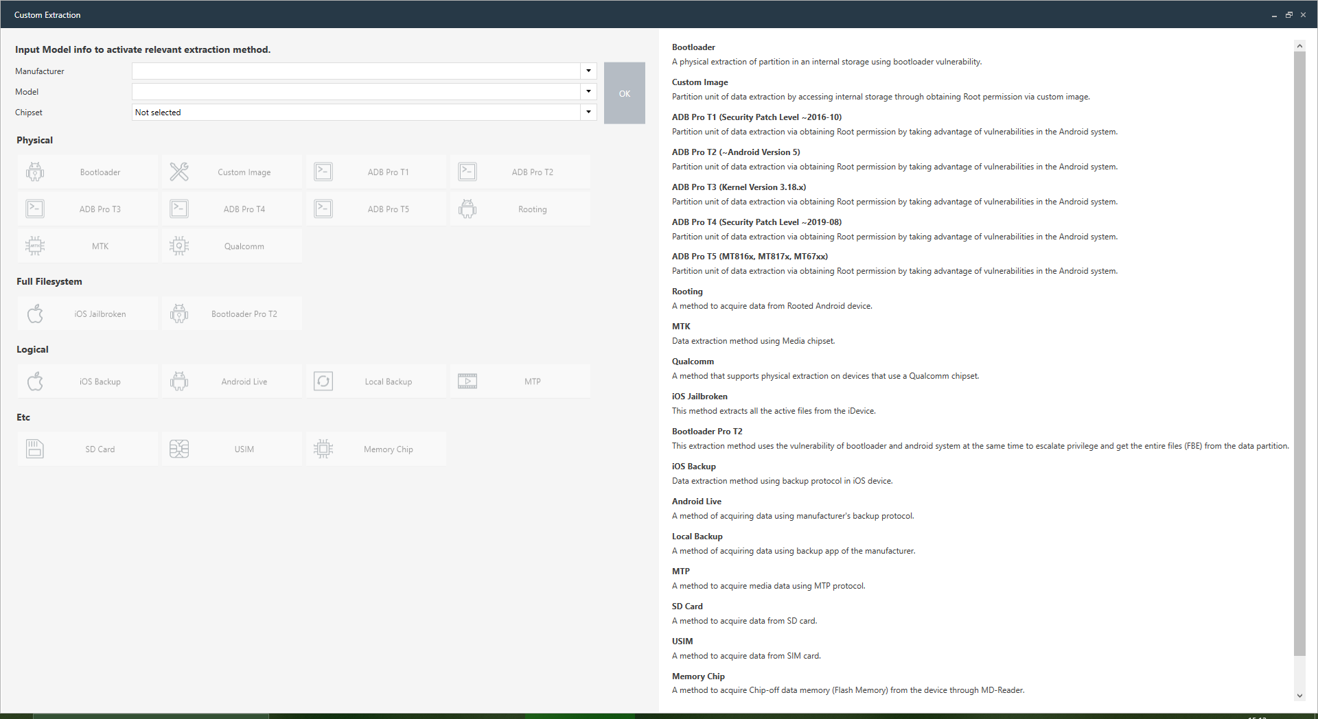Select Local Backup extraction label
The width and height of the screenshot is (1318, 719).
tap(389, 381)
